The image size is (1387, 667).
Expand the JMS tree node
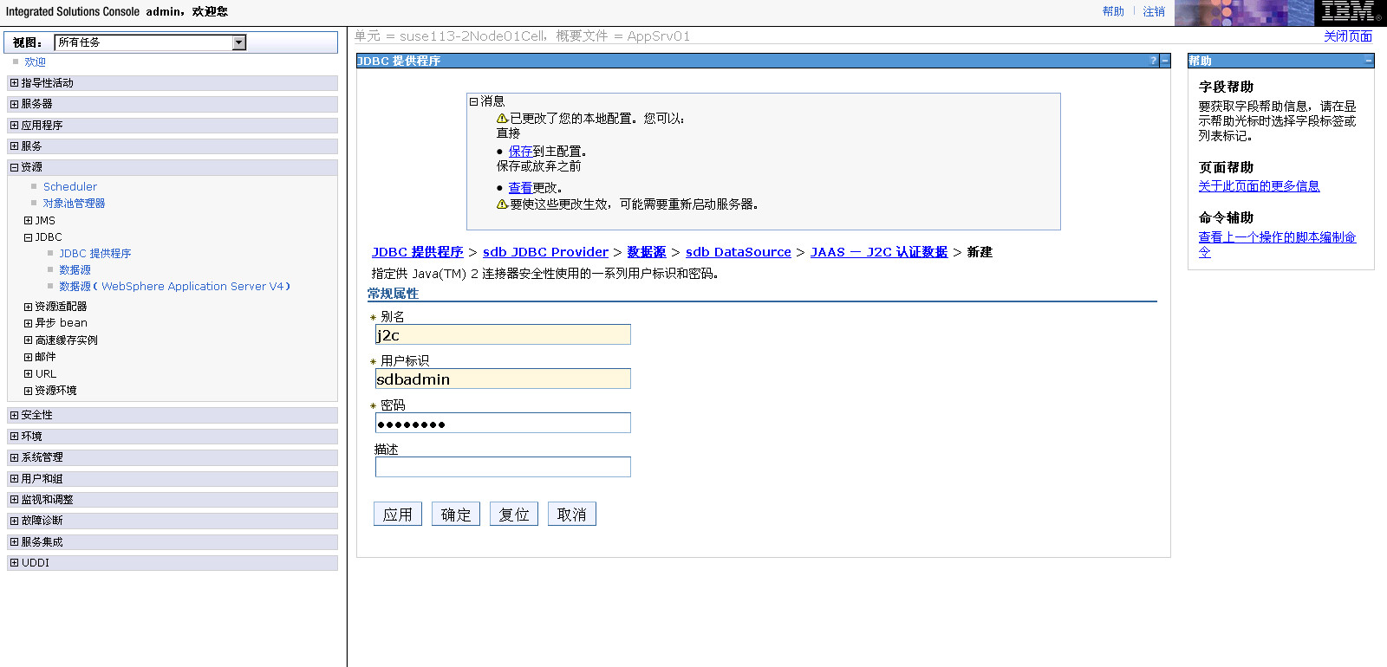(28, 221)
